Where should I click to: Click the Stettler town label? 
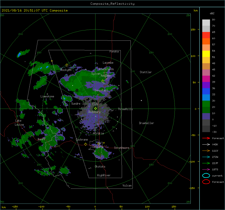[x=146, y=72]
